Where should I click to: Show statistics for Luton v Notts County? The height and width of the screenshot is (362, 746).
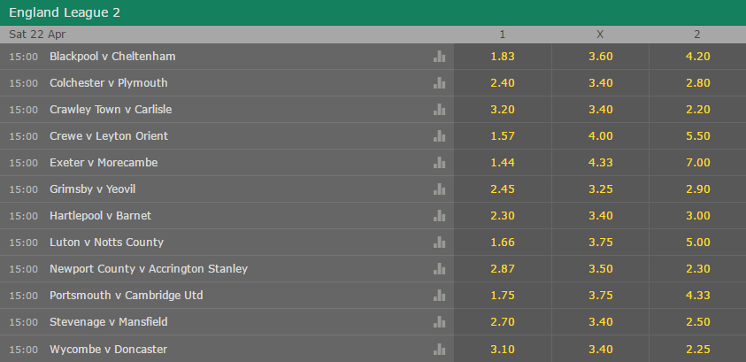[439, 243]
